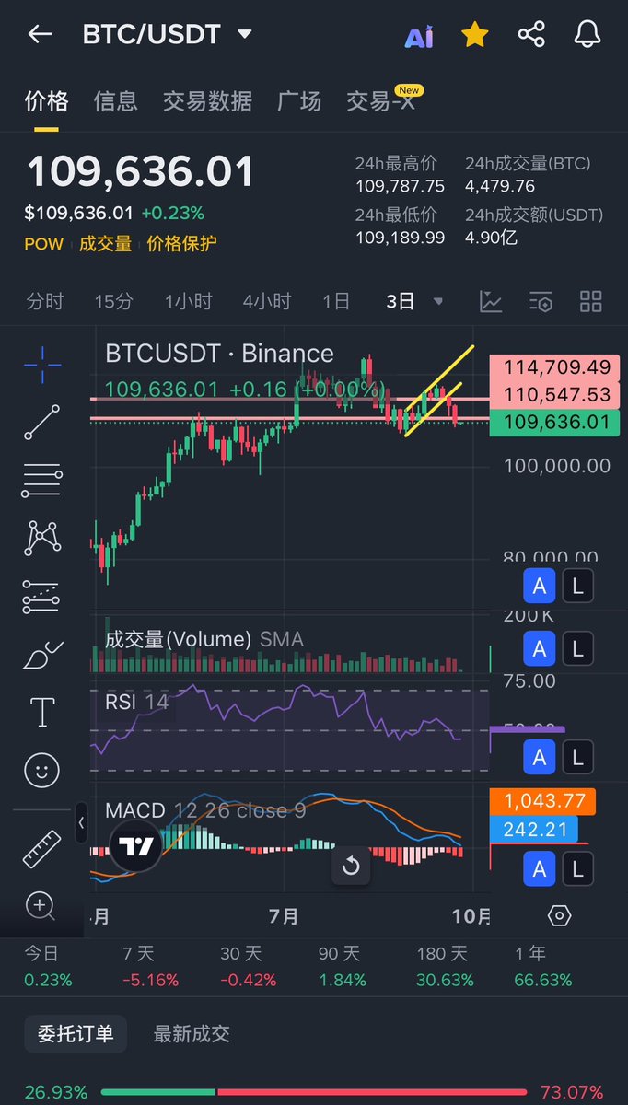The width and height of the screenshot is (628, 1105).
Task: Toggle auto scale A on the Volume pane
Action: 540,649
